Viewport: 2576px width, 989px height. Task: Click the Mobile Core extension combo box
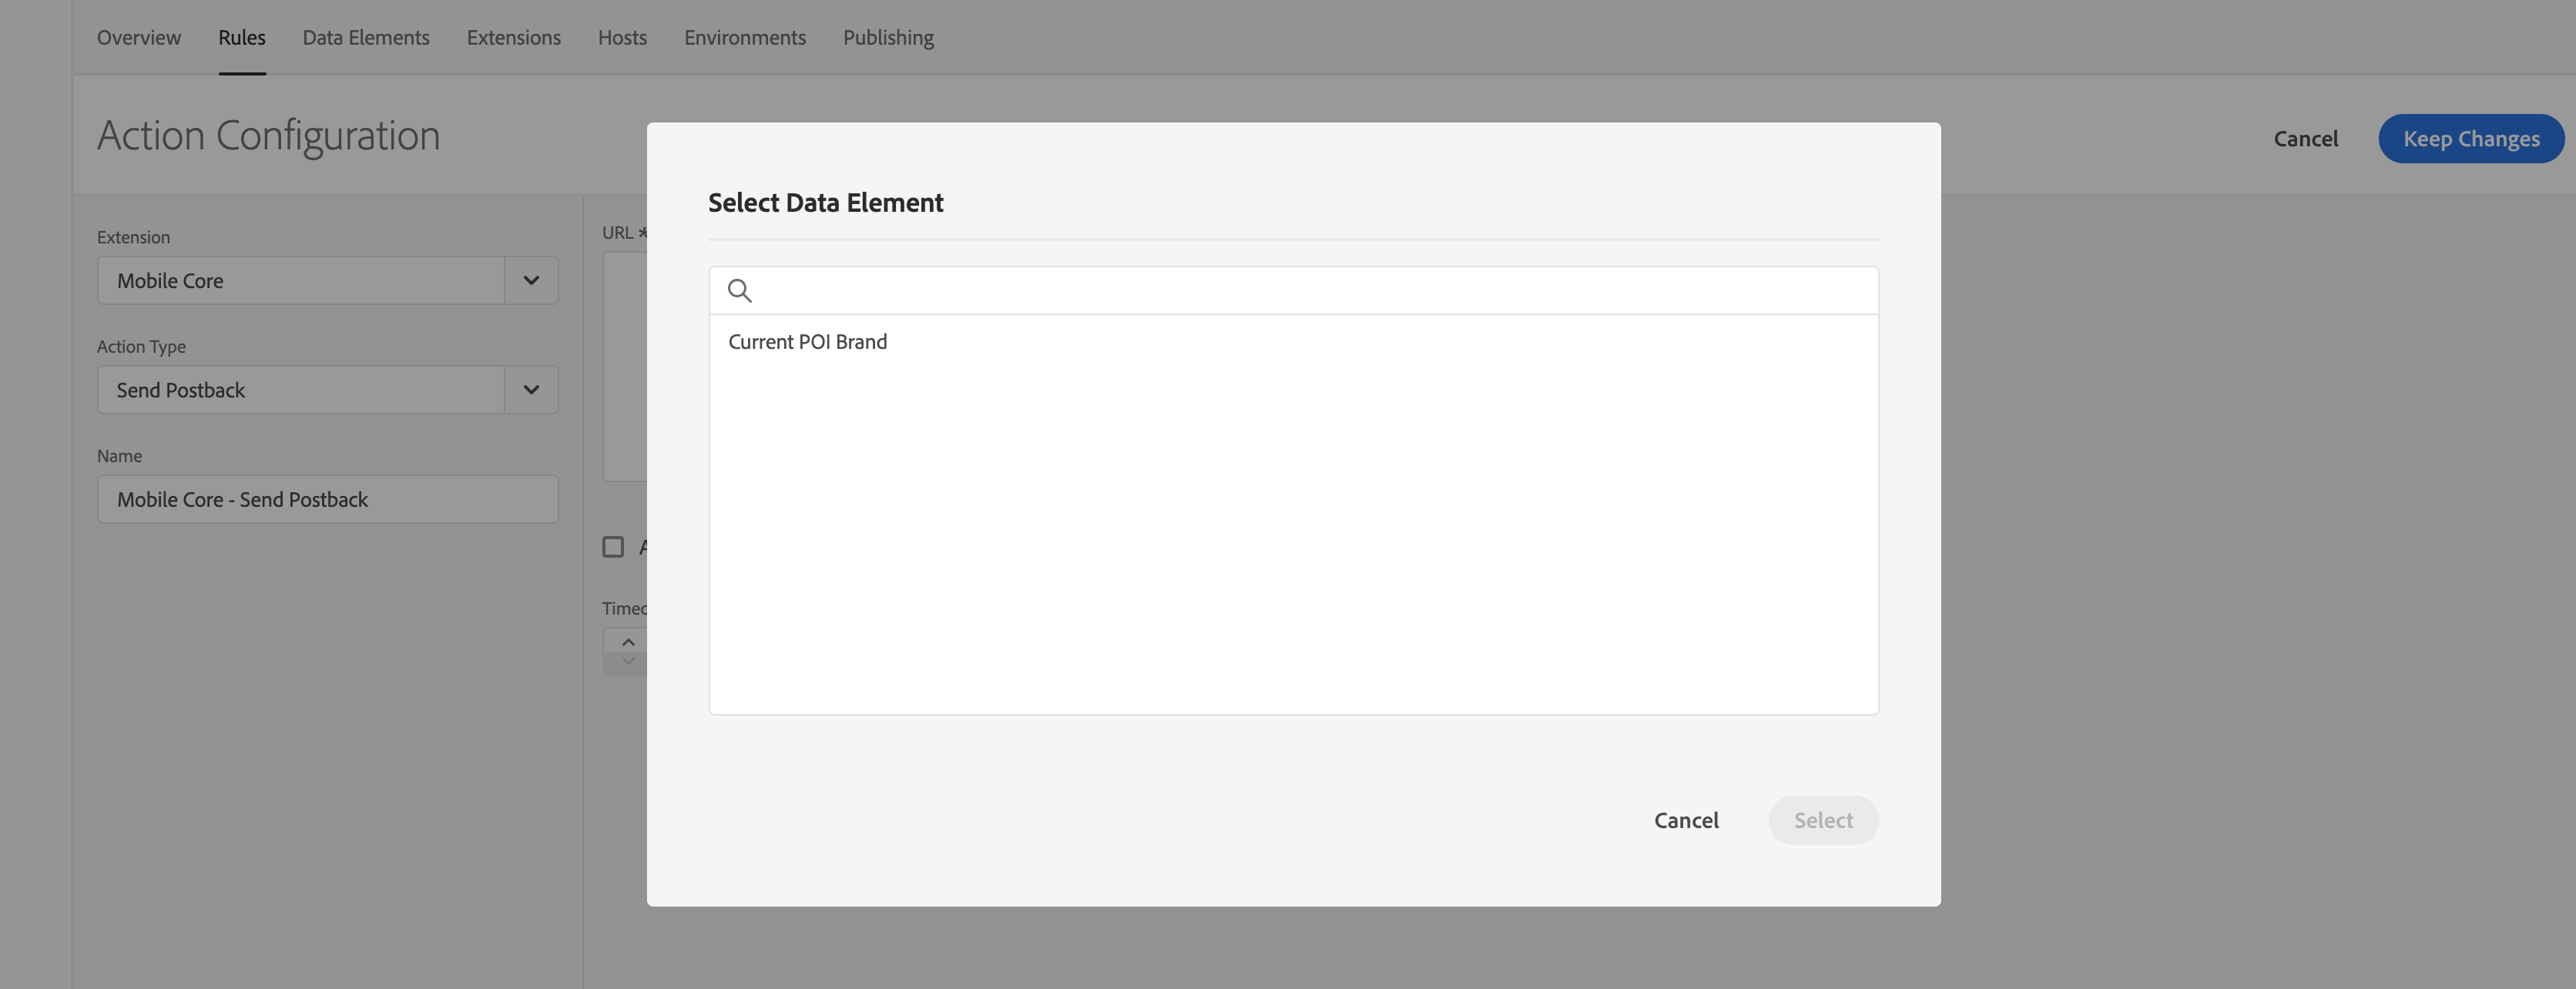coord(300,281)
